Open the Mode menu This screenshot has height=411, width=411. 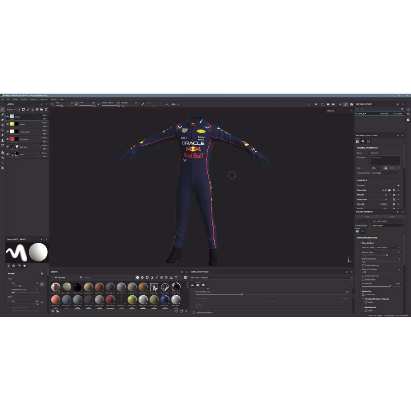pyautogui.click(x=15, y=99)
